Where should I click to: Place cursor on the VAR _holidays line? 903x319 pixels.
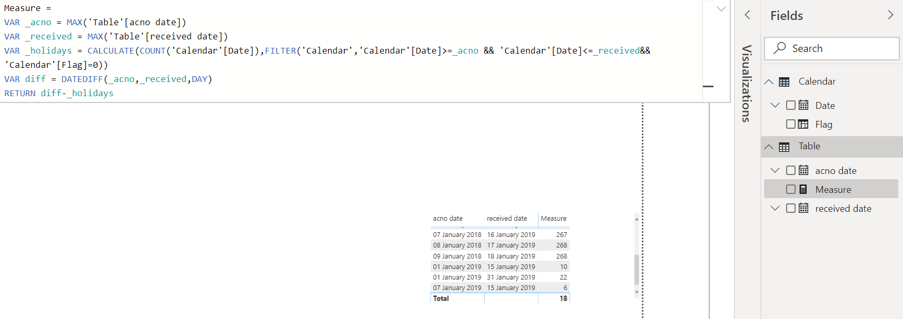click(328, 50)
